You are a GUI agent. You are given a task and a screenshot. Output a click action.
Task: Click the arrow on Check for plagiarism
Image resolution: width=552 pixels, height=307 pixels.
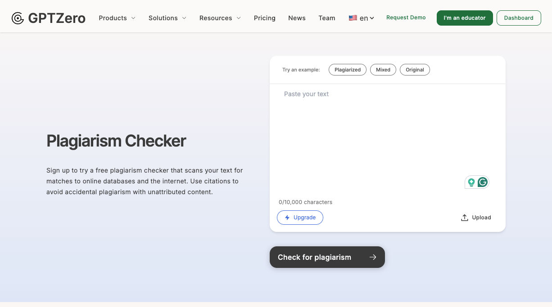tap(373, 257)
